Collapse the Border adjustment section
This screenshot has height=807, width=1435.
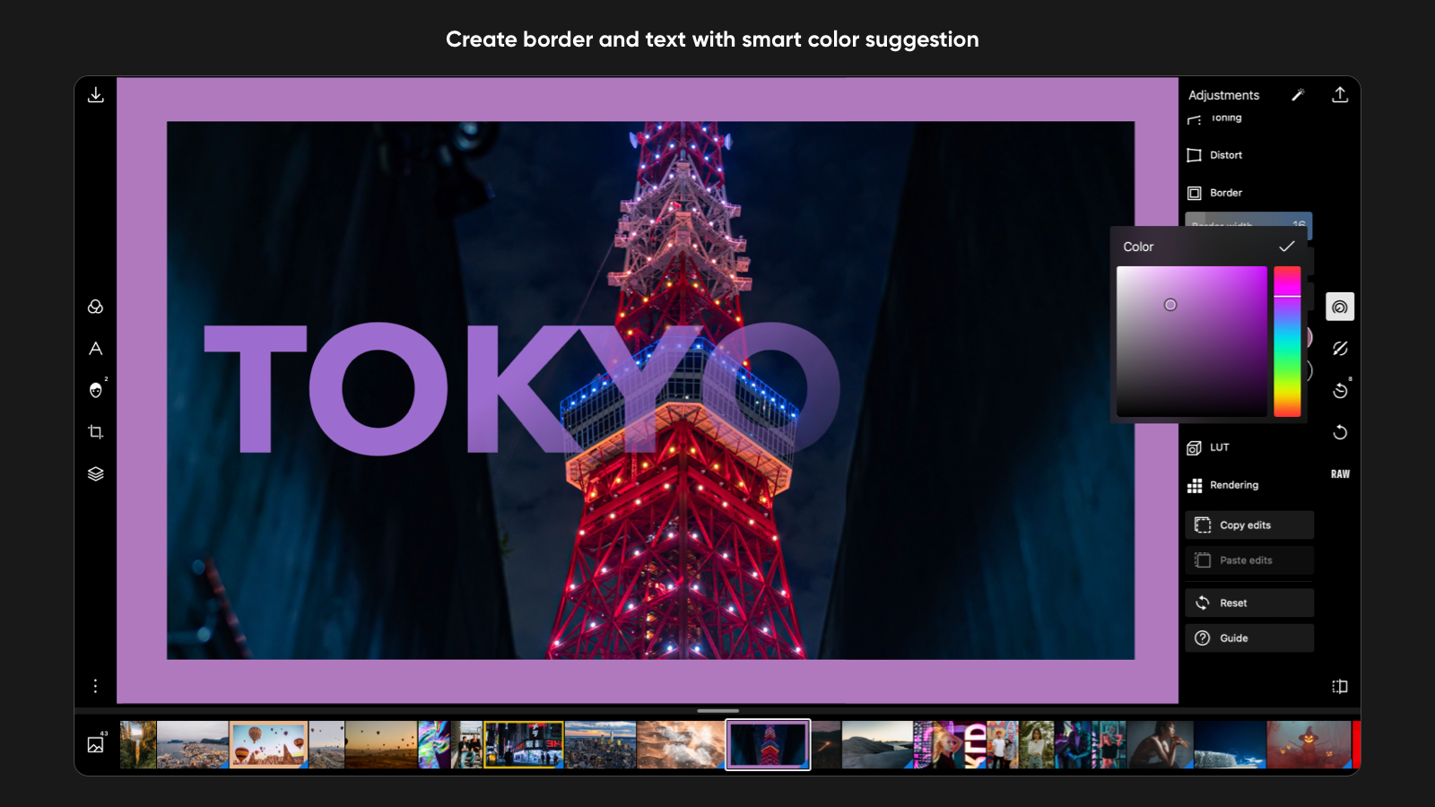[x=1225, y=193]
